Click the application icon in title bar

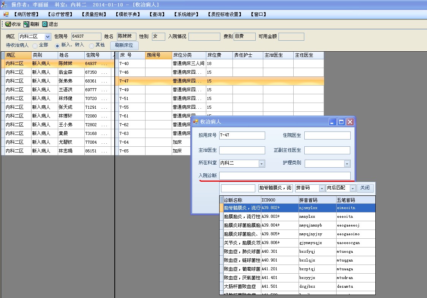click(x=4, y=4)
